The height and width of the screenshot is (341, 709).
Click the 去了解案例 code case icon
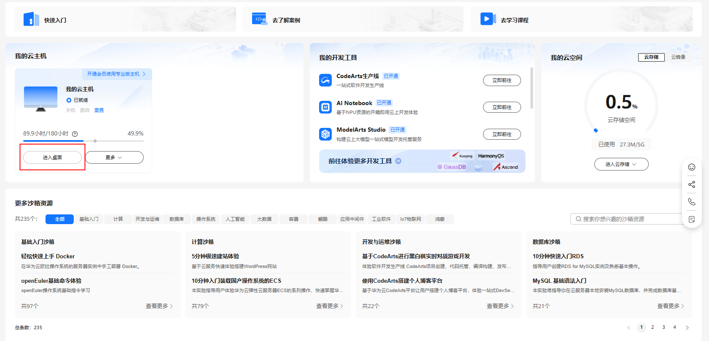[x=259, y=19]
